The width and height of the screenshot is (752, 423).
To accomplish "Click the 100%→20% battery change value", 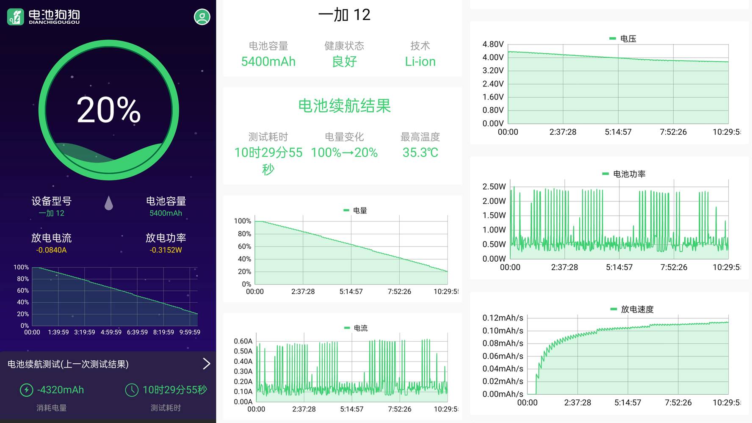I will (x=344, y=152).
